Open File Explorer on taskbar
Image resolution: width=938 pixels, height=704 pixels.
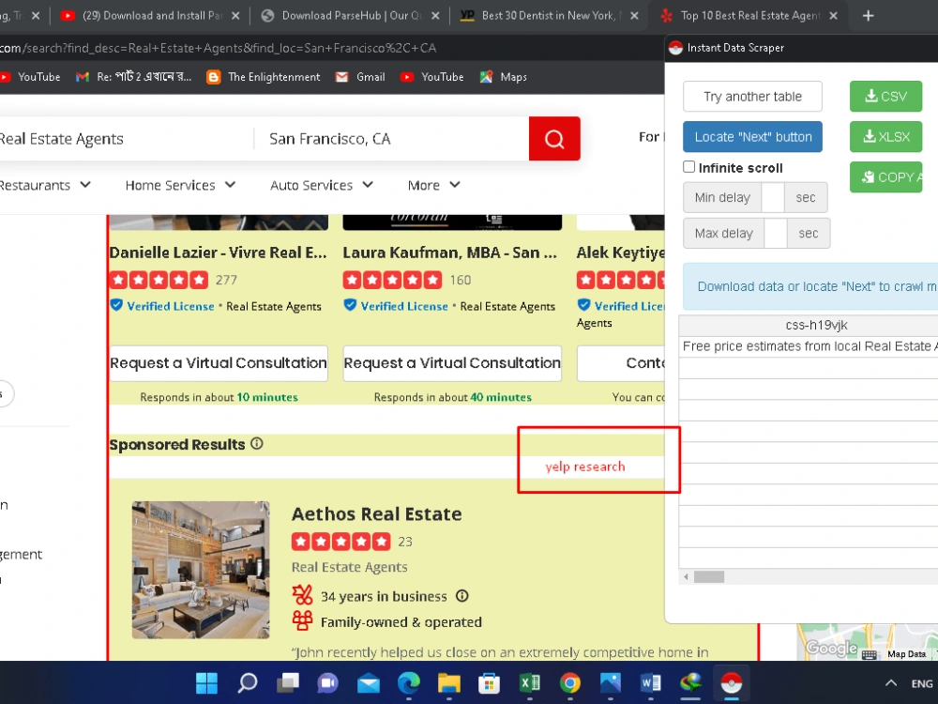click(x=448, y=683)
